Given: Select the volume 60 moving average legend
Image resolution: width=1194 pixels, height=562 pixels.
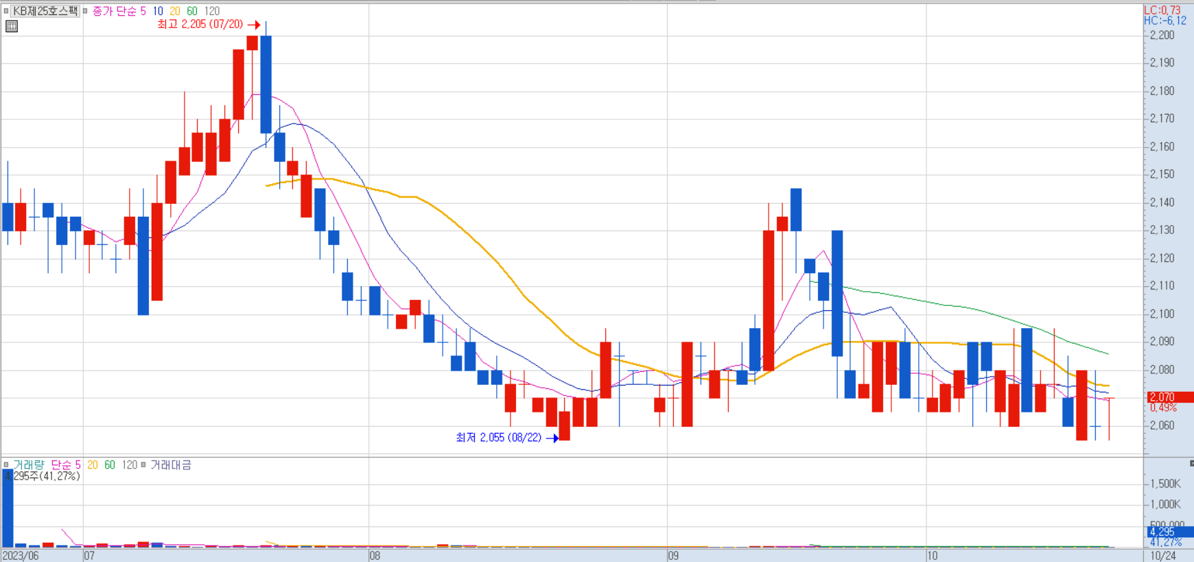Looking at the screenshot, I should (x=110, y=465).
